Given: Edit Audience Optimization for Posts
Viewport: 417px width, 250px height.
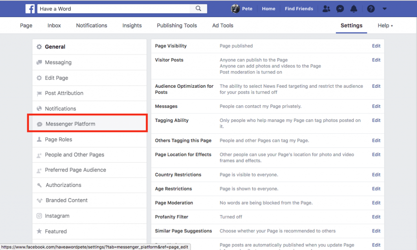Looking at the screenshot, I should (376, 86).
